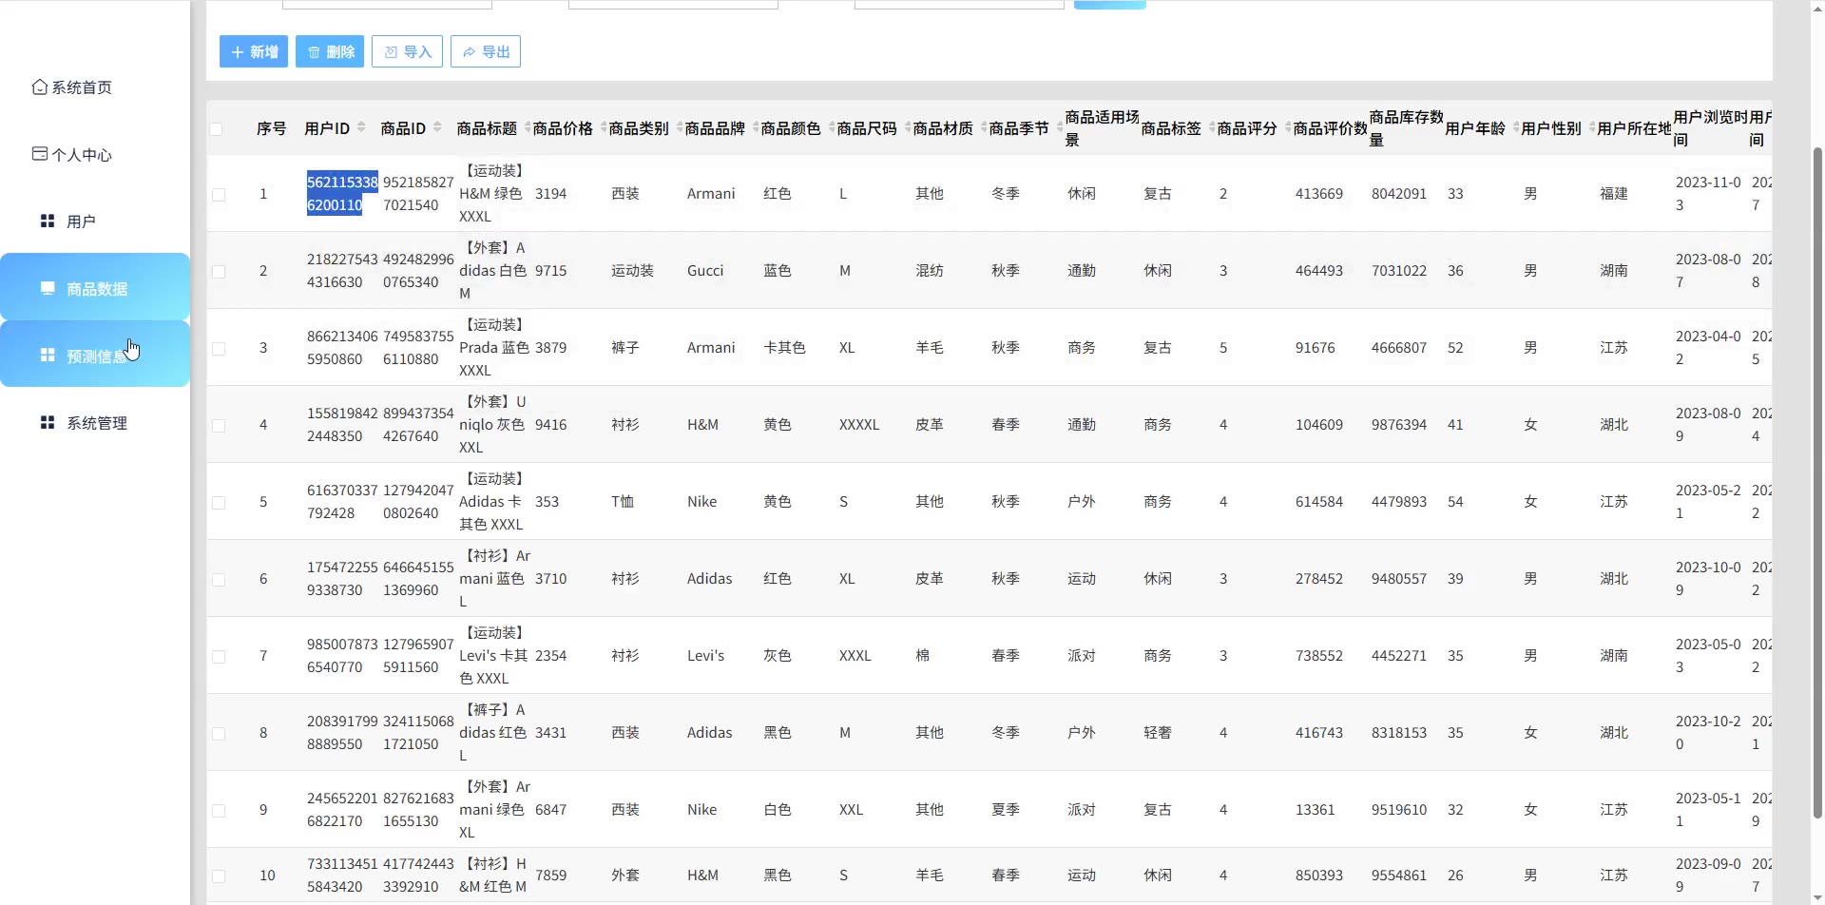The height and width of the screenshot is (905, 1825).
Task: Sort by 商品标题 using its sort icon
Action: click(x=528, y=126)
